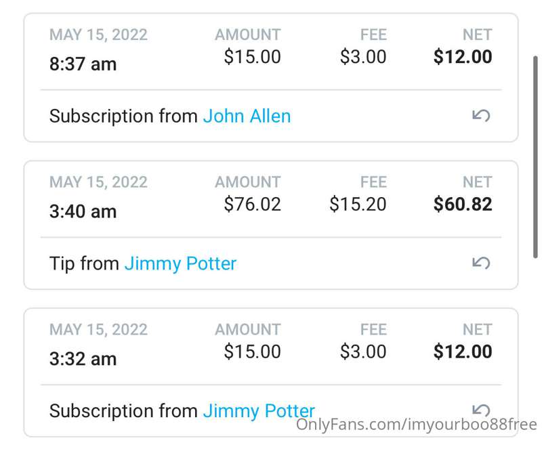Click the AMOUNT header in the 8:37 am card
This screenshot has width=542, height=451.
click(x=248, y=35)
